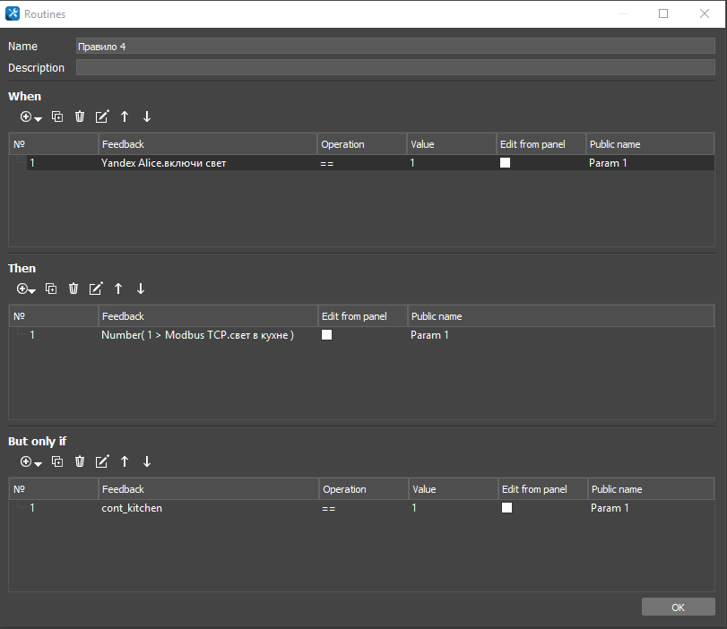Sort When table by Feedback column header
The width and height of the screenshot is (727, 629).
pyautogui.click(x=207, y=144)
